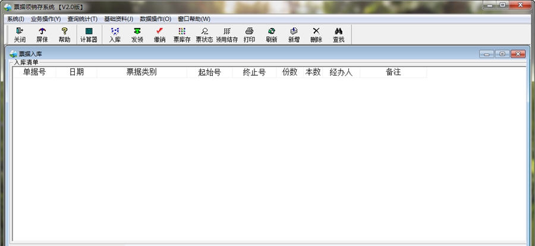Minimize the 票据入库 child window
This screenshot has width=535, height=246.
(x=486, y=54)
